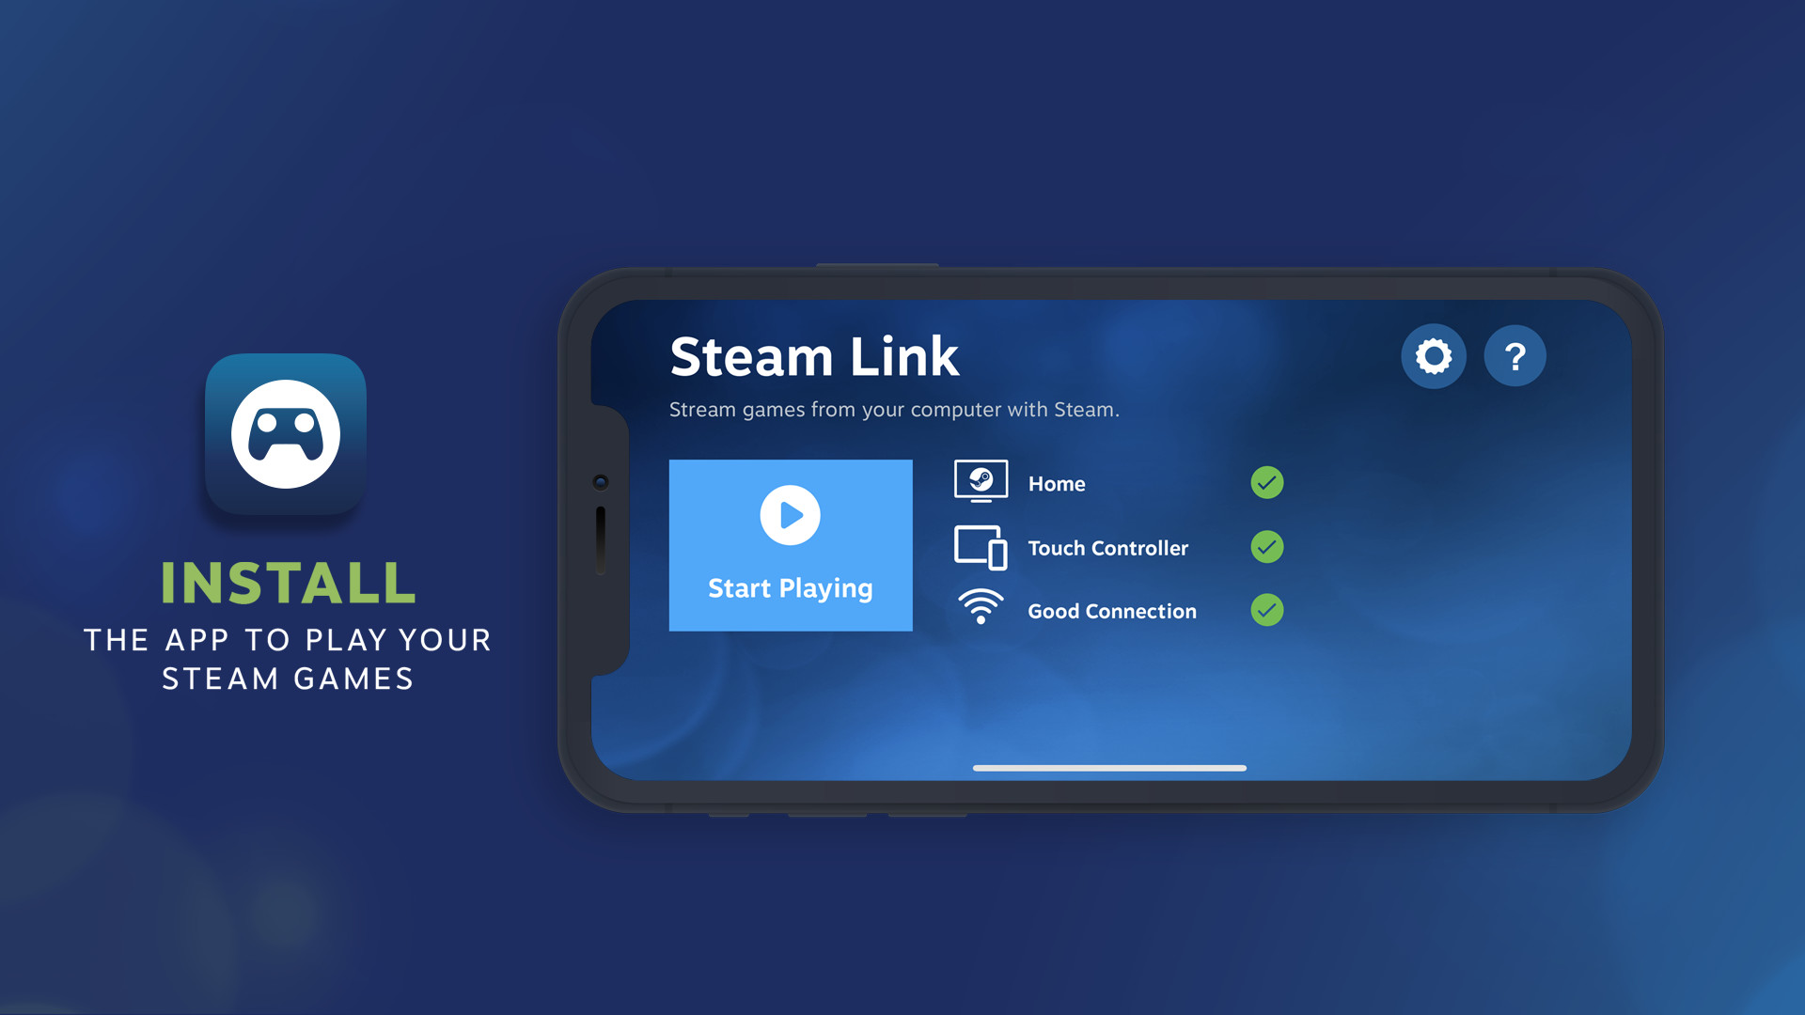The image size is (1805, 1015).
Task: Click the Wi-Fi connection status icon
Action: tap(983, 610)
